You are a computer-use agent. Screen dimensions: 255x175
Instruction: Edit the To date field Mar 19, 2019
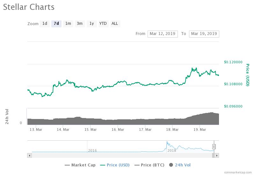[204, 34]
